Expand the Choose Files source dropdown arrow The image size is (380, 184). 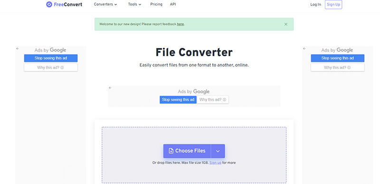[x=218, y=151]
